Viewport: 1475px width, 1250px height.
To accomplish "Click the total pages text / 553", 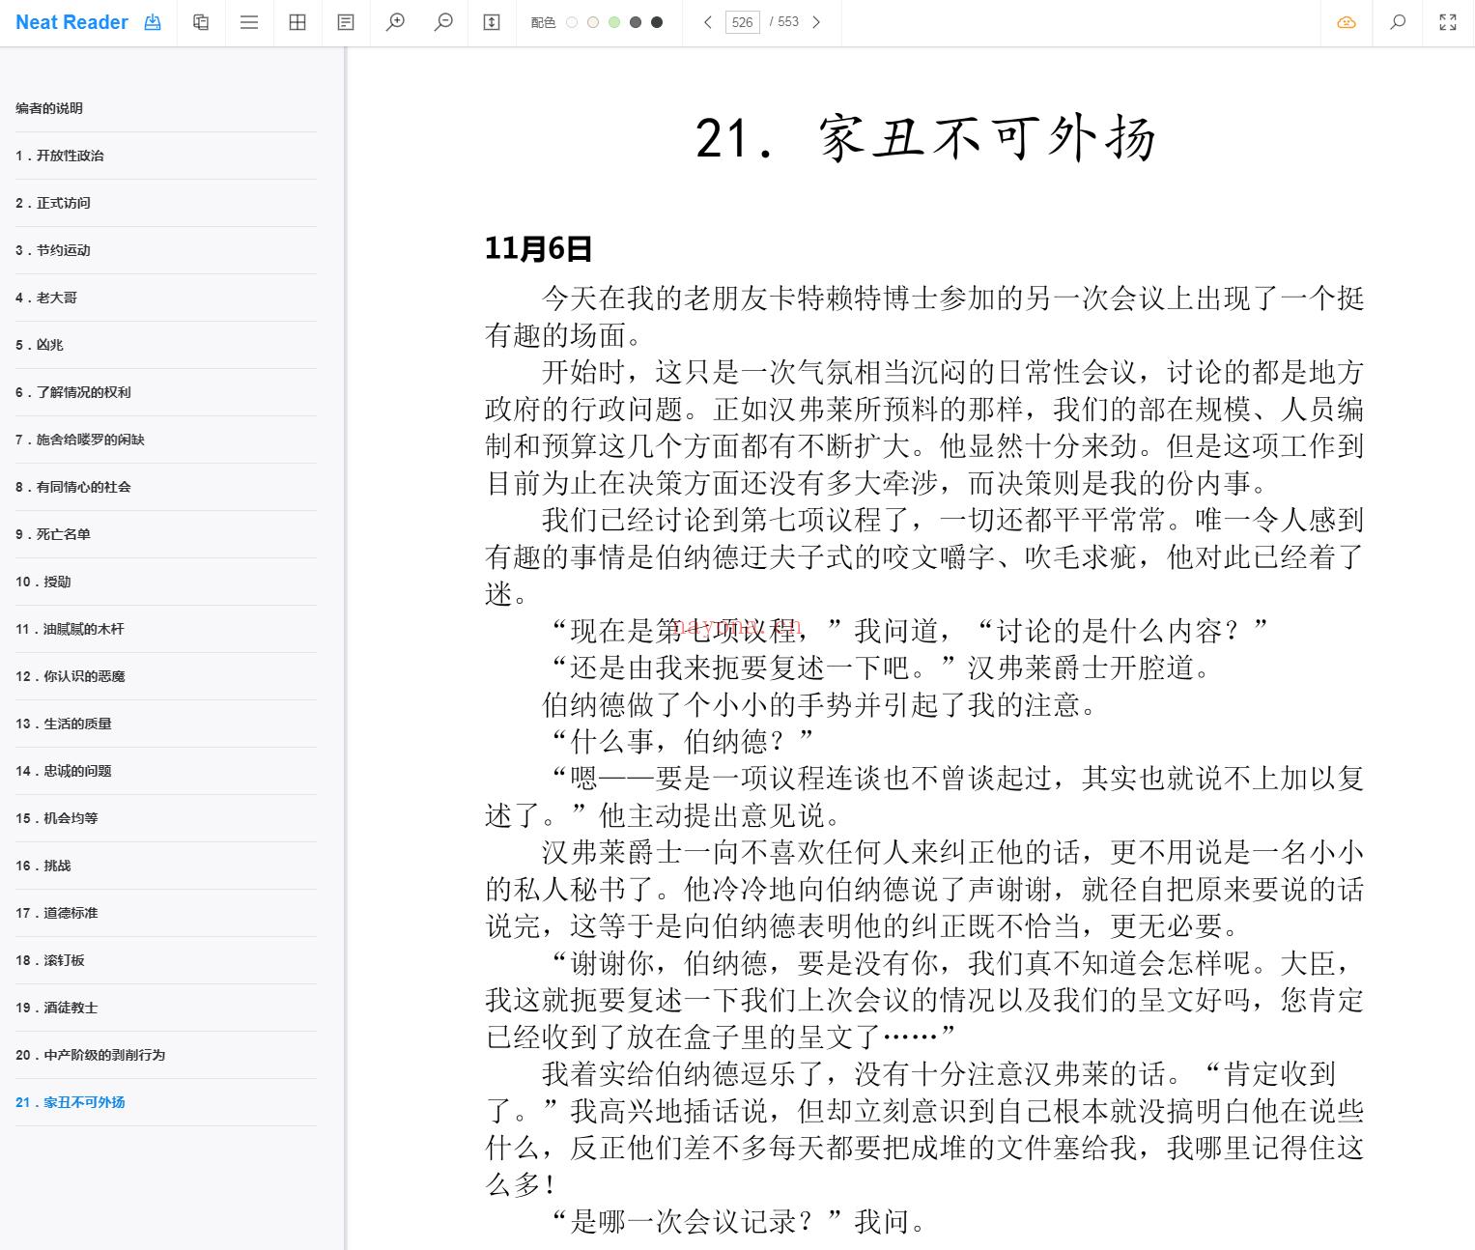I will [785, 22].
